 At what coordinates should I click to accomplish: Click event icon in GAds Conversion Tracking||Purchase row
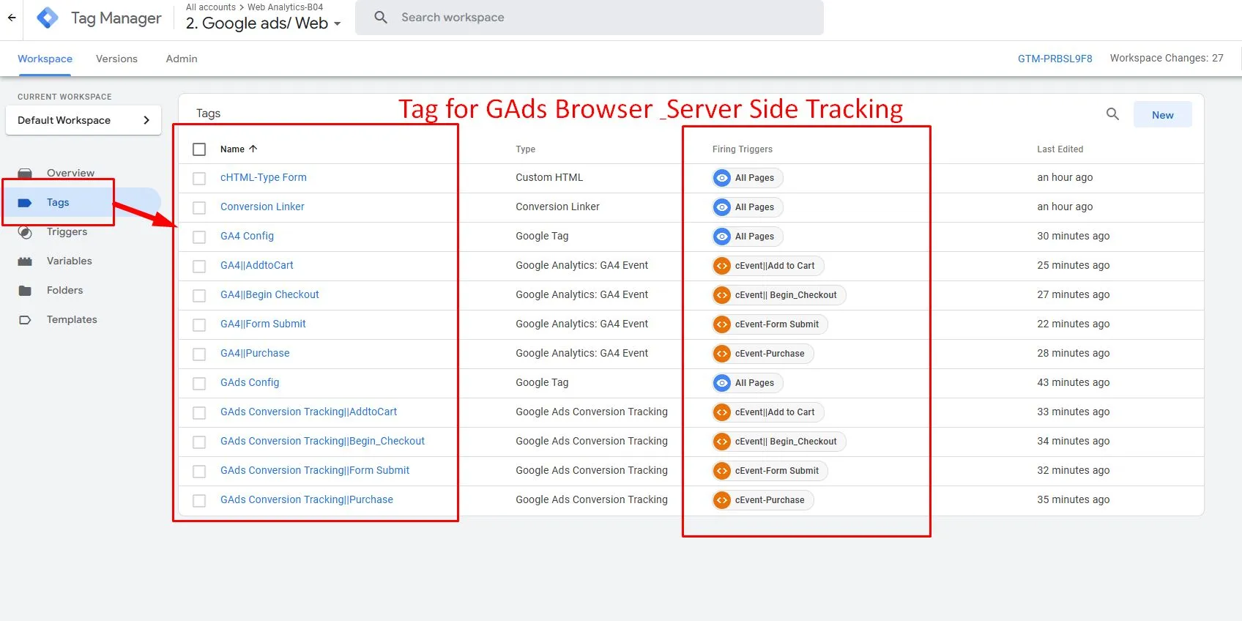pos(722,500)
